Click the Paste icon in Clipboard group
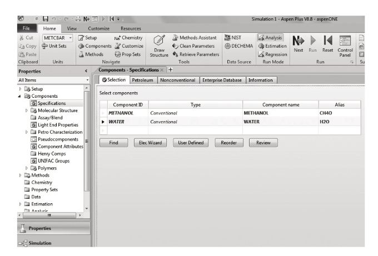The height and width of the screenshot is (256, 378). pyautogui.click(x=22, y=54)
